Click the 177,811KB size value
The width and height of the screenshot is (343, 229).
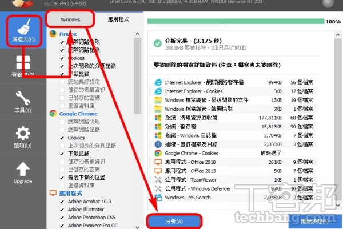(270, 118)
